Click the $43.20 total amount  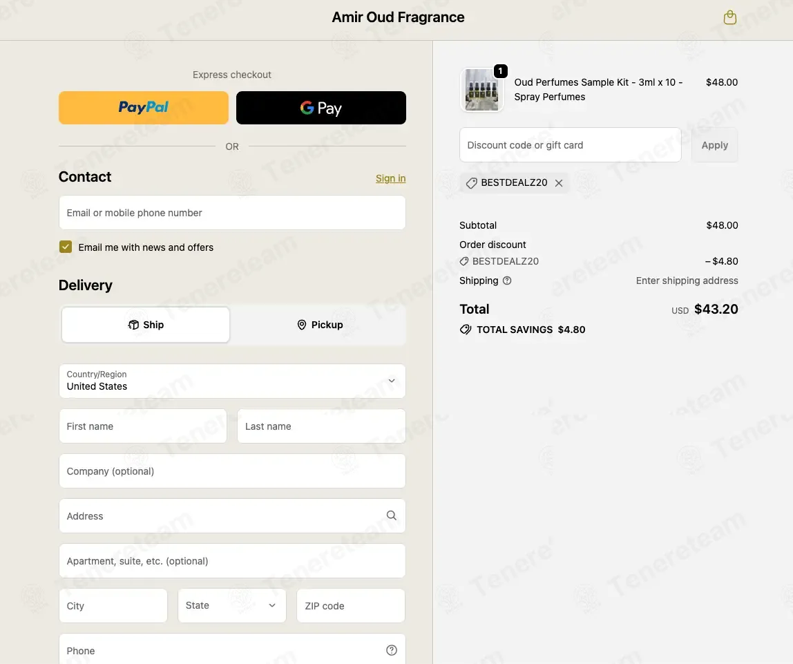tap(716, 309)
